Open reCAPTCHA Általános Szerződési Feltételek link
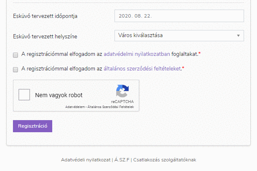257x171 pixels. [x=110, y=107]
